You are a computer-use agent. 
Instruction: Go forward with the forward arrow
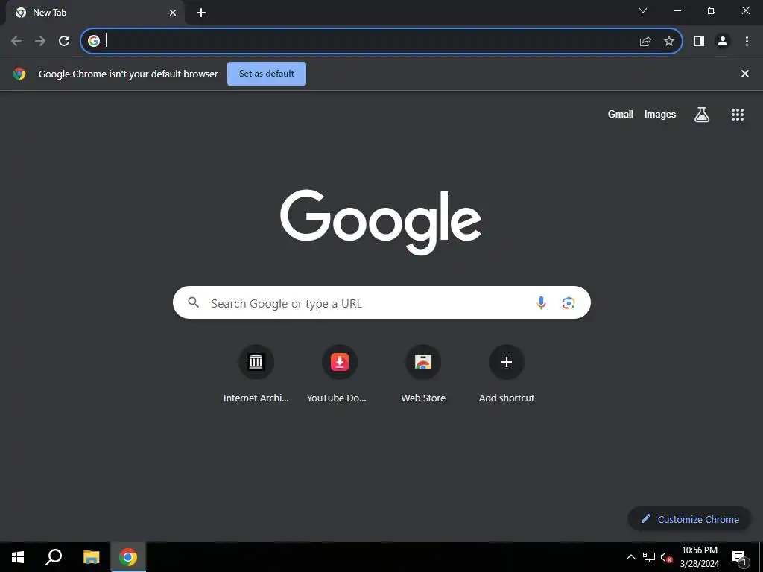pos(40,41)
